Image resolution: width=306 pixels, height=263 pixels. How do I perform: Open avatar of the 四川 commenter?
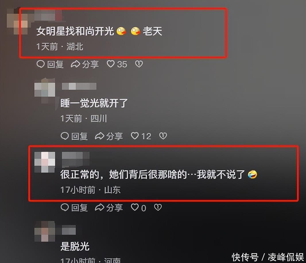(x=45, y=89)
